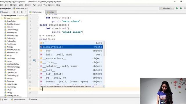
Task: Click inharitance.py in navigation breadcrumb
Action: (x=20, y=8)
